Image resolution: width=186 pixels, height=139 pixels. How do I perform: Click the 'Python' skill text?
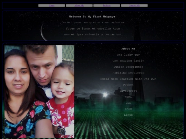[x=128, y=85]
